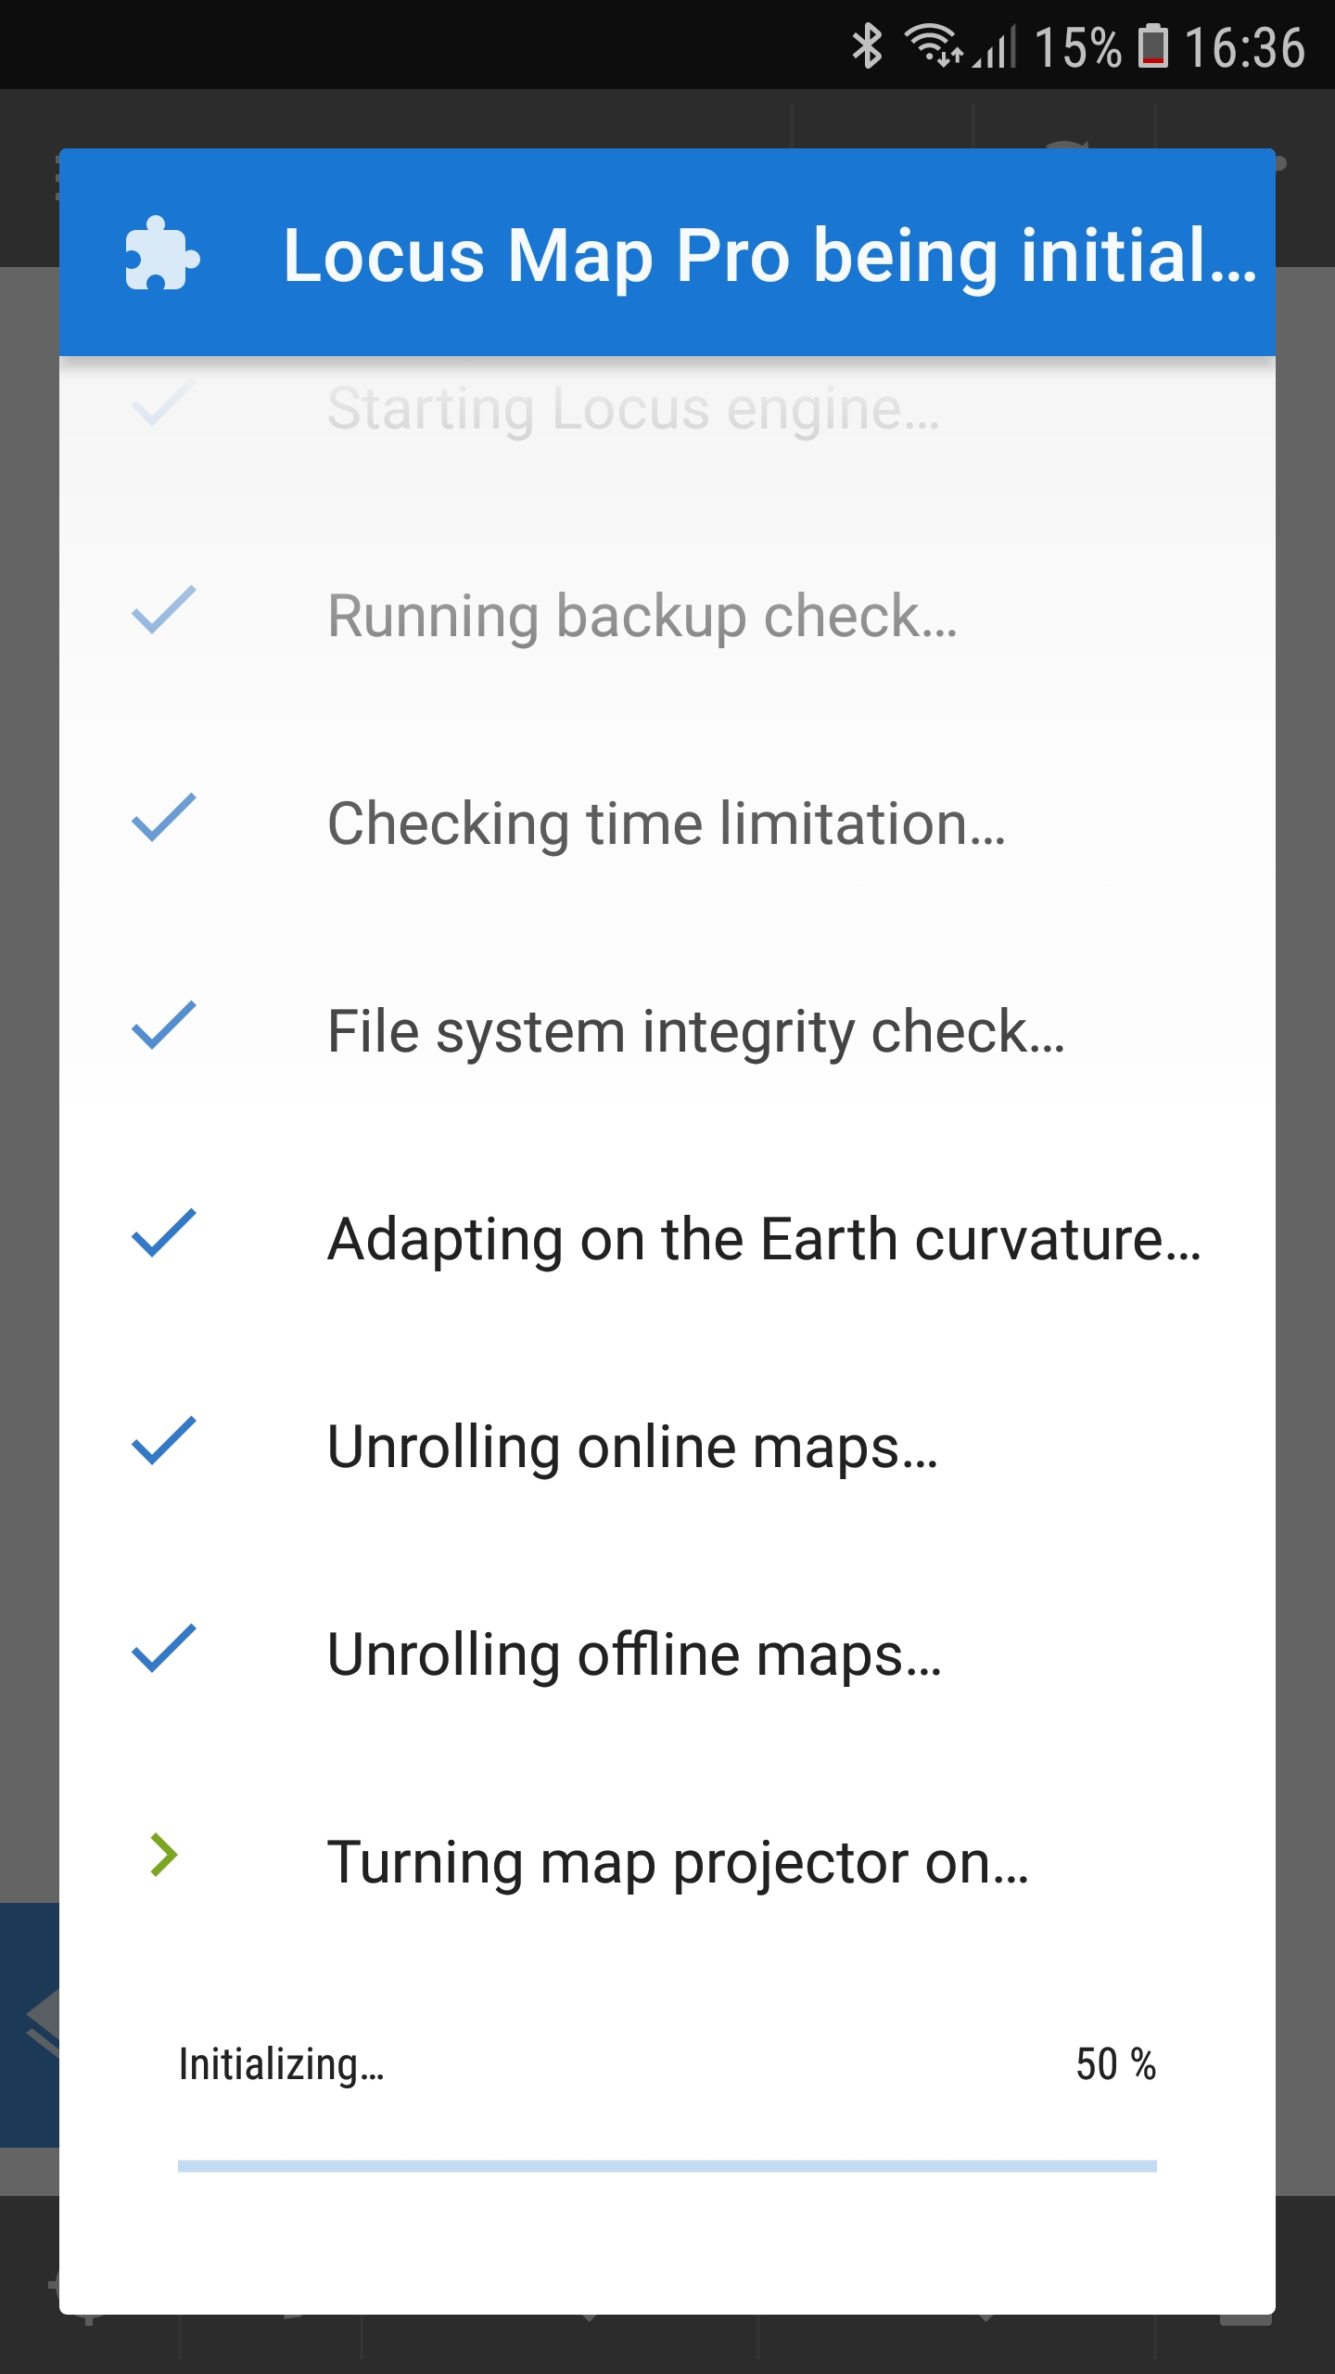
Task: Tap the Wi-Fi status bar icon
Action: (934, 45)
